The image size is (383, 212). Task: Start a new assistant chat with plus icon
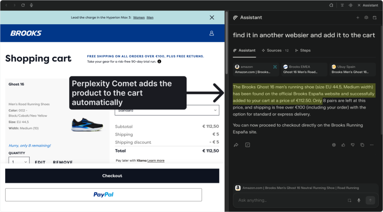[x=358, y=17]
